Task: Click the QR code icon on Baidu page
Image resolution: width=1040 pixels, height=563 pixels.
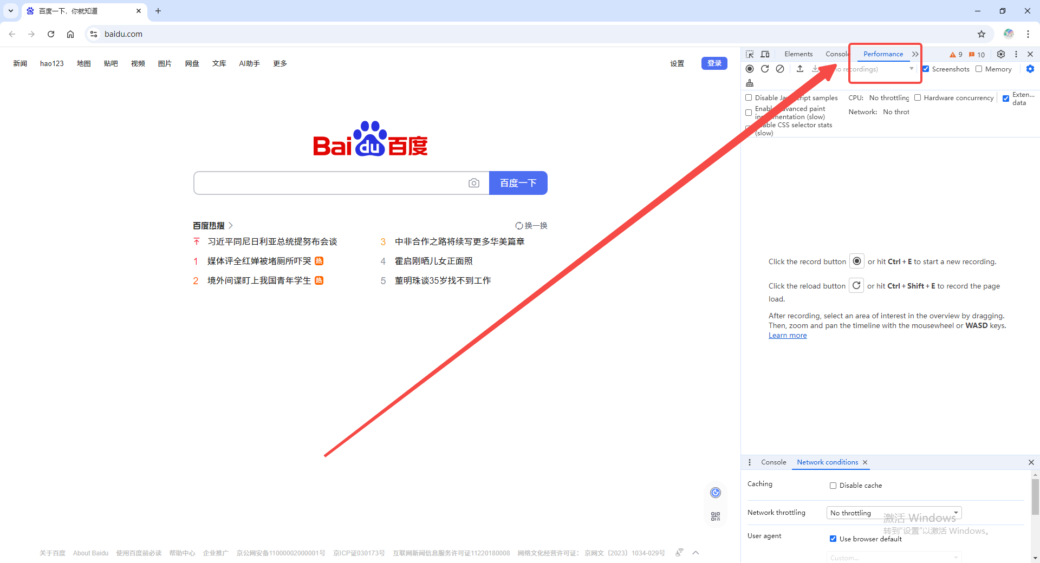Action: point(716,516)
